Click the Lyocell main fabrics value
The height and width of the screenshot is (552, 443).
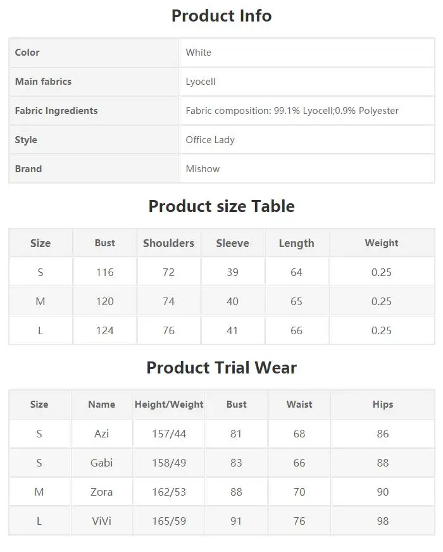click(200, 82)
